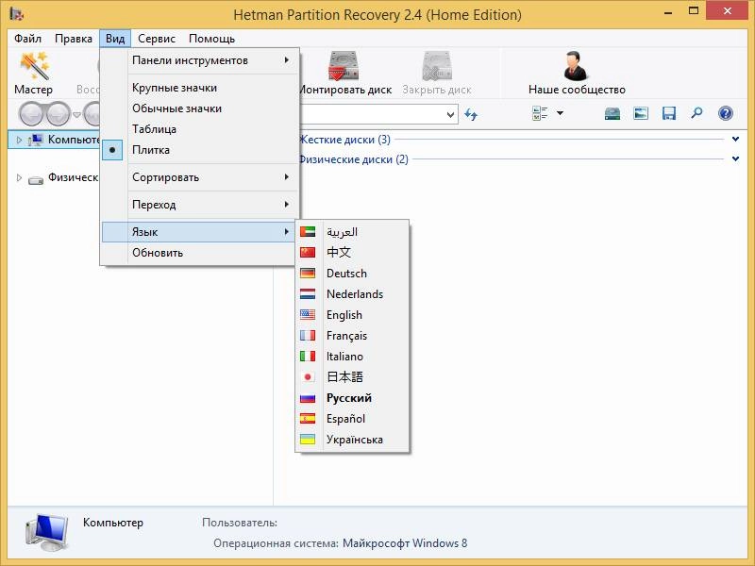The height and width of the screenshot is (566, 755).
Task: Click the address path input field
Action: 371,114
